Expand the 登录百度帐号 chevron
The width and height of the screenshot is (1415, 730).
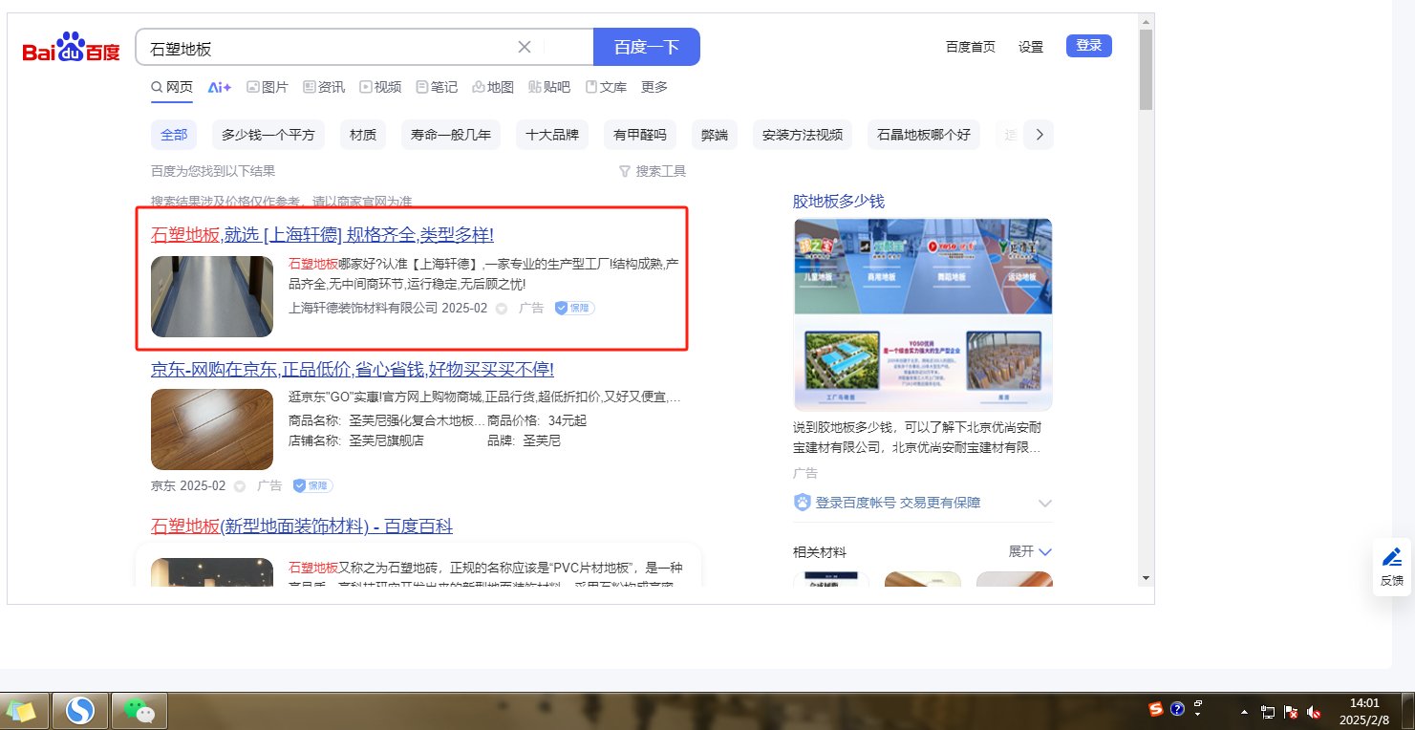(x=1045, y=504)
